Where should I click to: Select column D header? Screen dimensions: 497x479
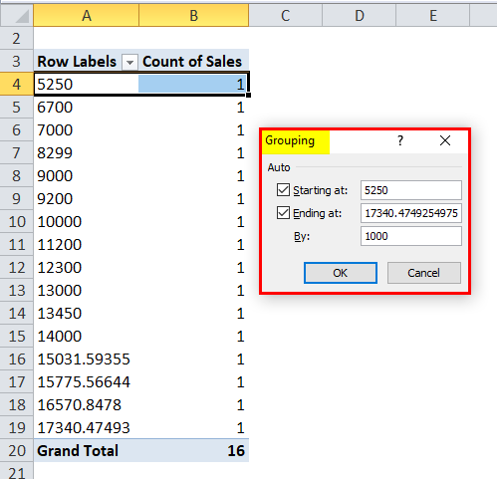[x=360, y=15]
